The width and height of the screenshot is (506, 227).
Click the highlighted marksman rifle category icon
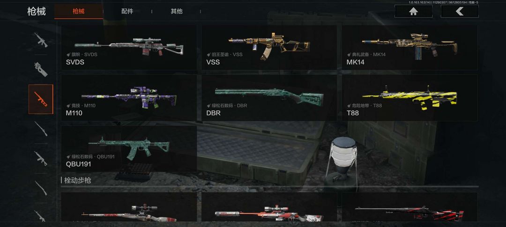point(41,99)
